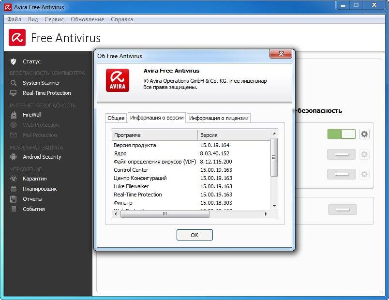Open the Вид menu

click(x=33, y=19)
